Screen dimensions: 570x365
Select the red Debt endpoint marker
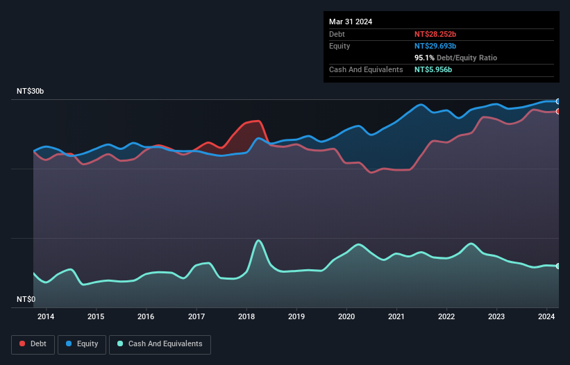coord(558,112)
